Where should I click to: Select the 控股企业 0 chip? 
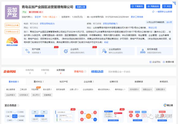(147, 89)
